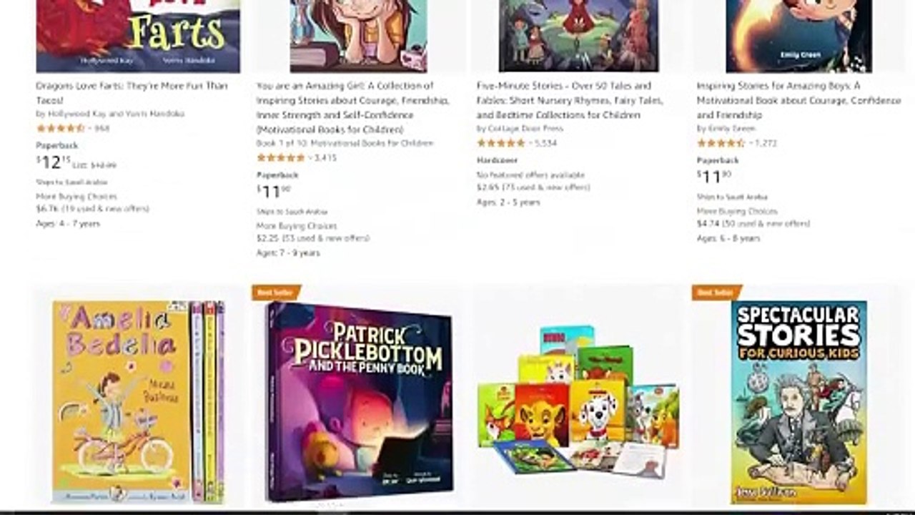Click the You are an Amazing Girl star rating
This screenshot has height=515, width=915.
281,157
